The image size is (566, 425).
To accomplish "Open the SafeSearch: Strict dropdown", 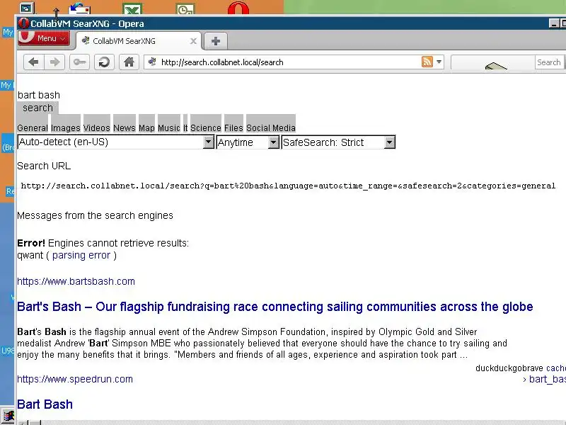I will coord(338,142).
